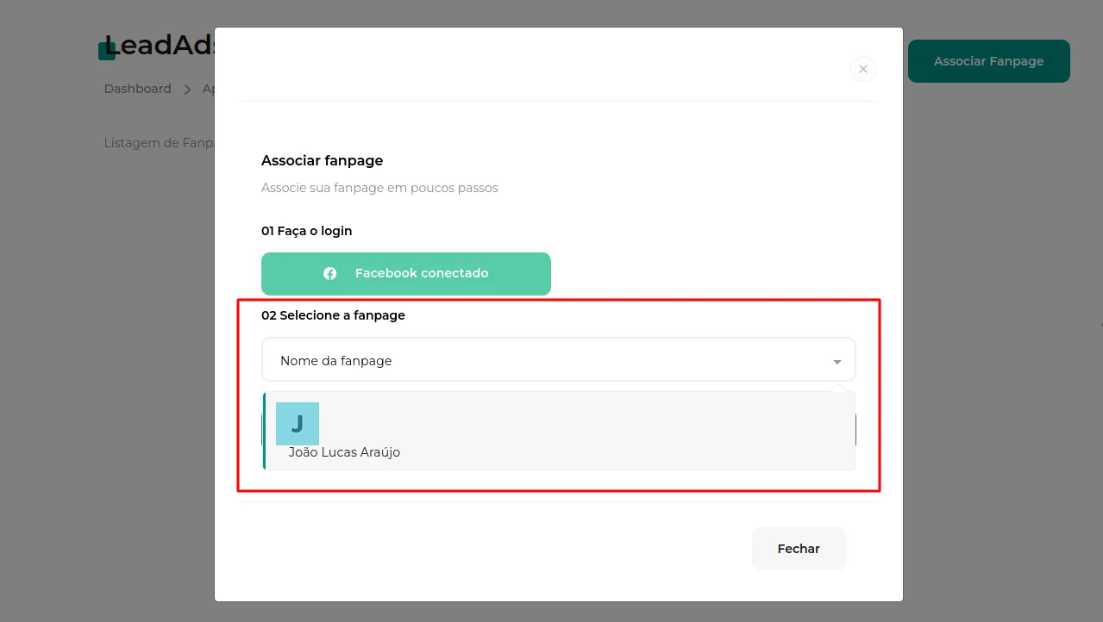Click Associar Fanpage button in background page
The width and height of the screenshot is (1103, 622).
[989, 61]
